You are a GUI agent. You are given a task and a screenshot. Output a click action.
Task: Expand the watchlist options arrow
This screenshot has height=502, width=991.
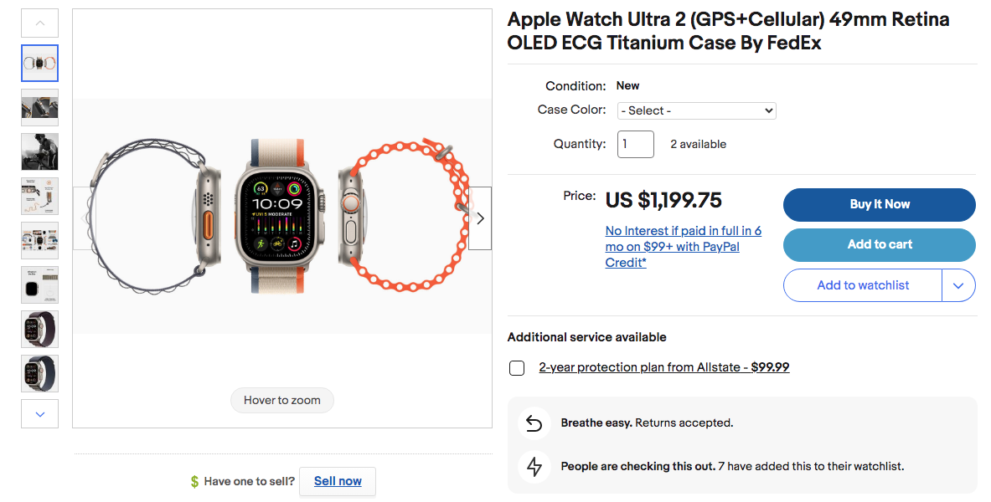(x=958, y=285)
